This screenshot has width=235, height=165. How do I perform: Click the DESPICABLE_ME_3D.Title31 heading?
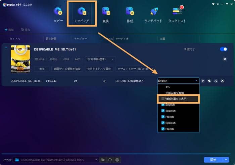55,49
